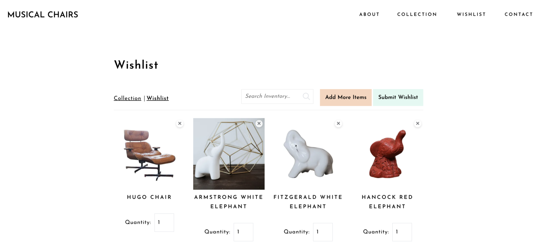541x249 pixels.
Task: Submit the wishlist
Action: click(x=398, y=97)
